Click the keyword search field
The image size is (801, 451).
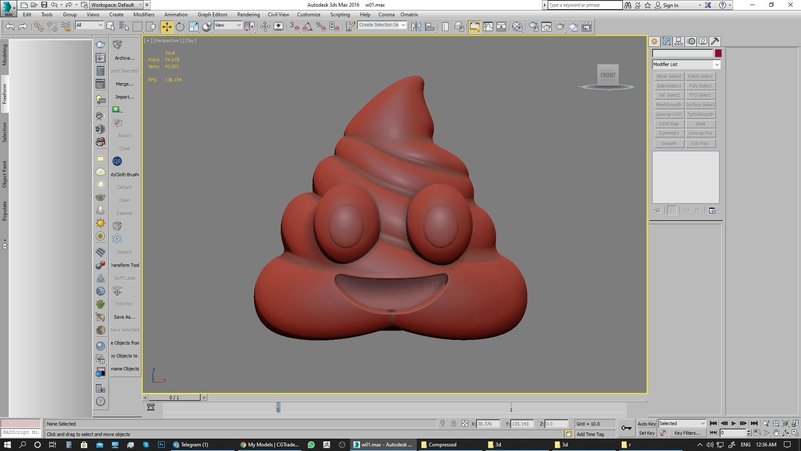coord(585,5)
